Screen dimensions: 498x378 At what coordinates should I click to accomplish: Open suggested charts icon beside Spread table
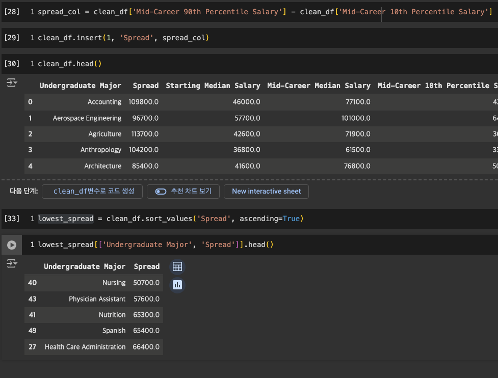[x=177, y=285]
